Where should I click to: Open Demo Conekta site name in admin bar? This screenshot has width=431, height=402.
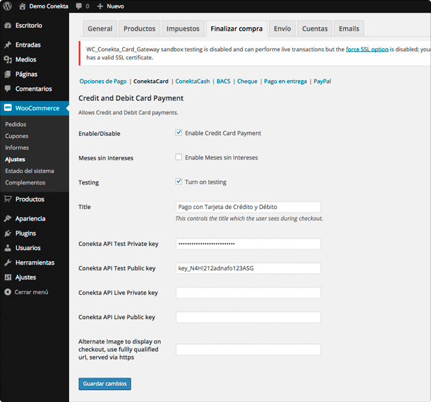(x=49, y=6)
